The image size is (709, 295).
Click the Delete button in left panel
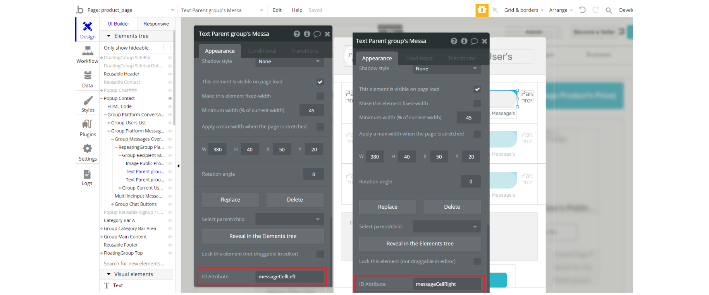point(295,200)
